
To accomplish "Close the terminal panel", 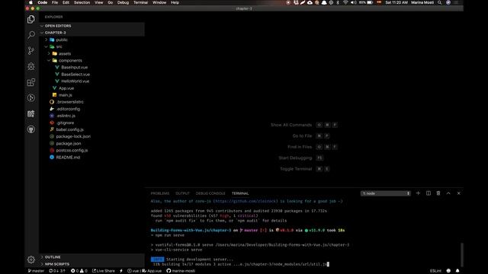I will click(459, 193).
